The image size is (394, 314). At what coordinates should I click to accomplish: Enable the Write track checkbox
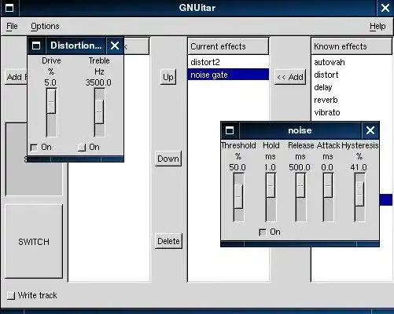pos(11,296)
